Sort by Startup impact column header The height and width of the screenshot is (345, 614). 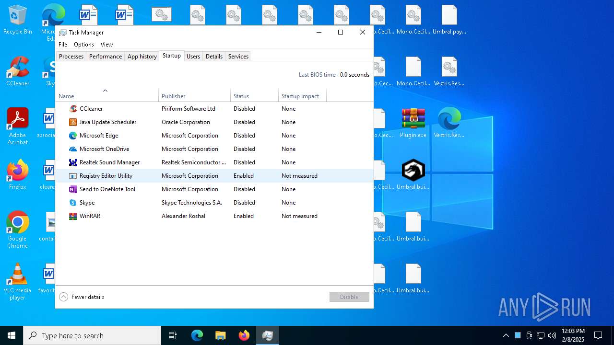[x=302, y=96]
